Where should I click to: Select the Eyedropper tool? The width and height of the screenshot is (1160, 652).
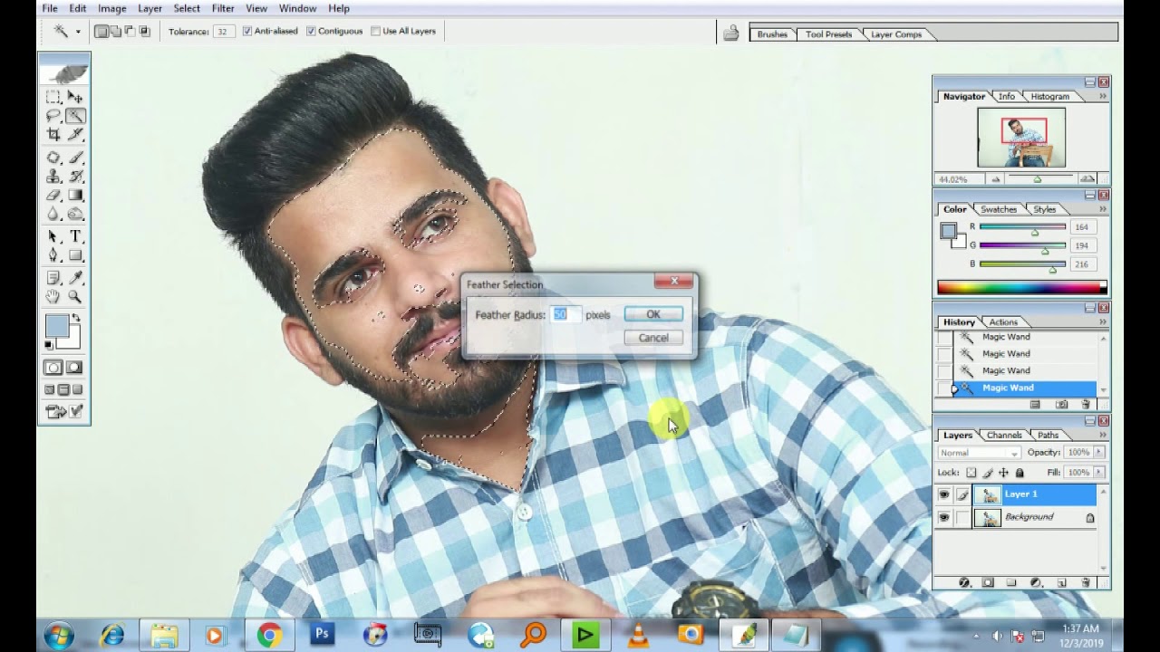[75, 278]
